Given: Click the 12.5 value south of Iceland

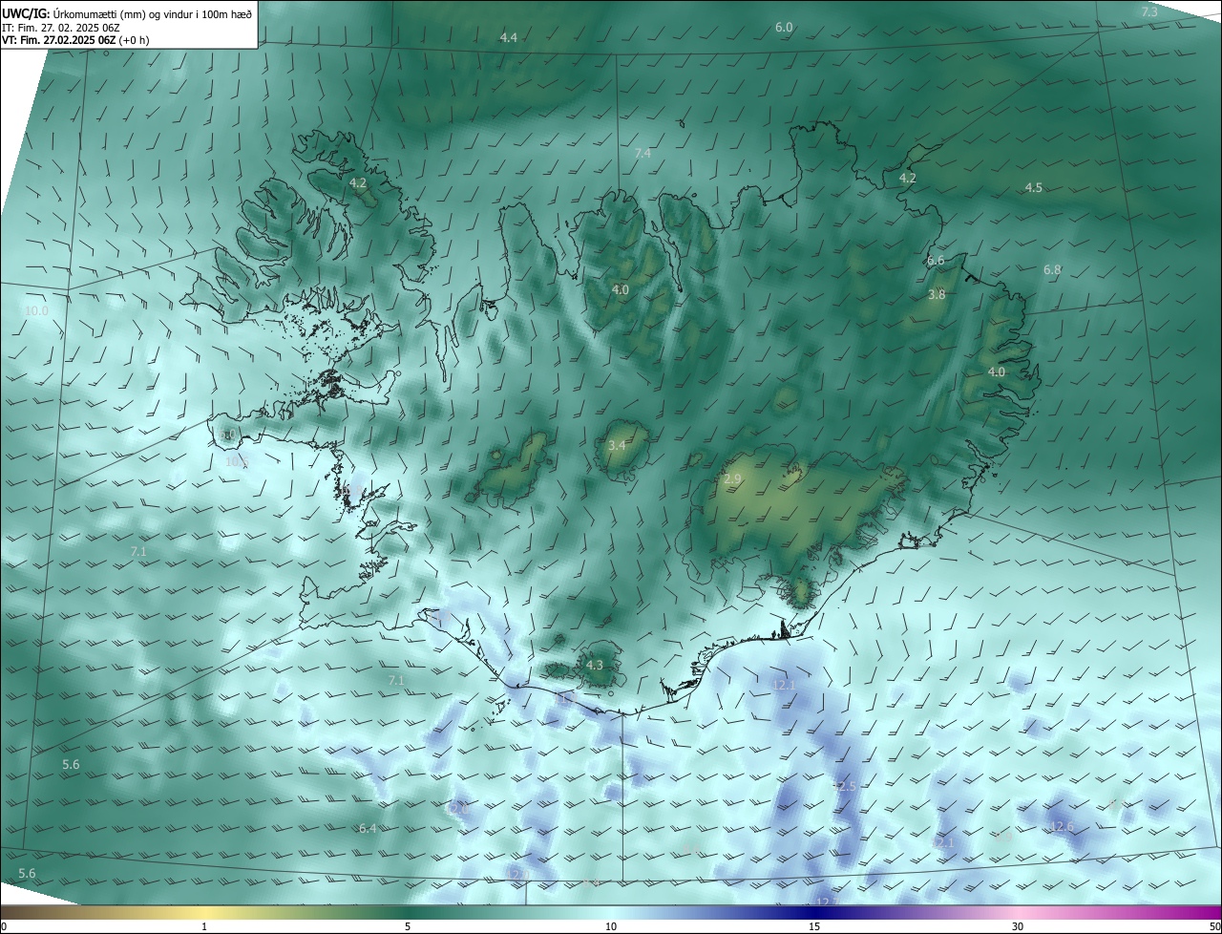Looking at the screenshot, I should (x=843, y=786).
